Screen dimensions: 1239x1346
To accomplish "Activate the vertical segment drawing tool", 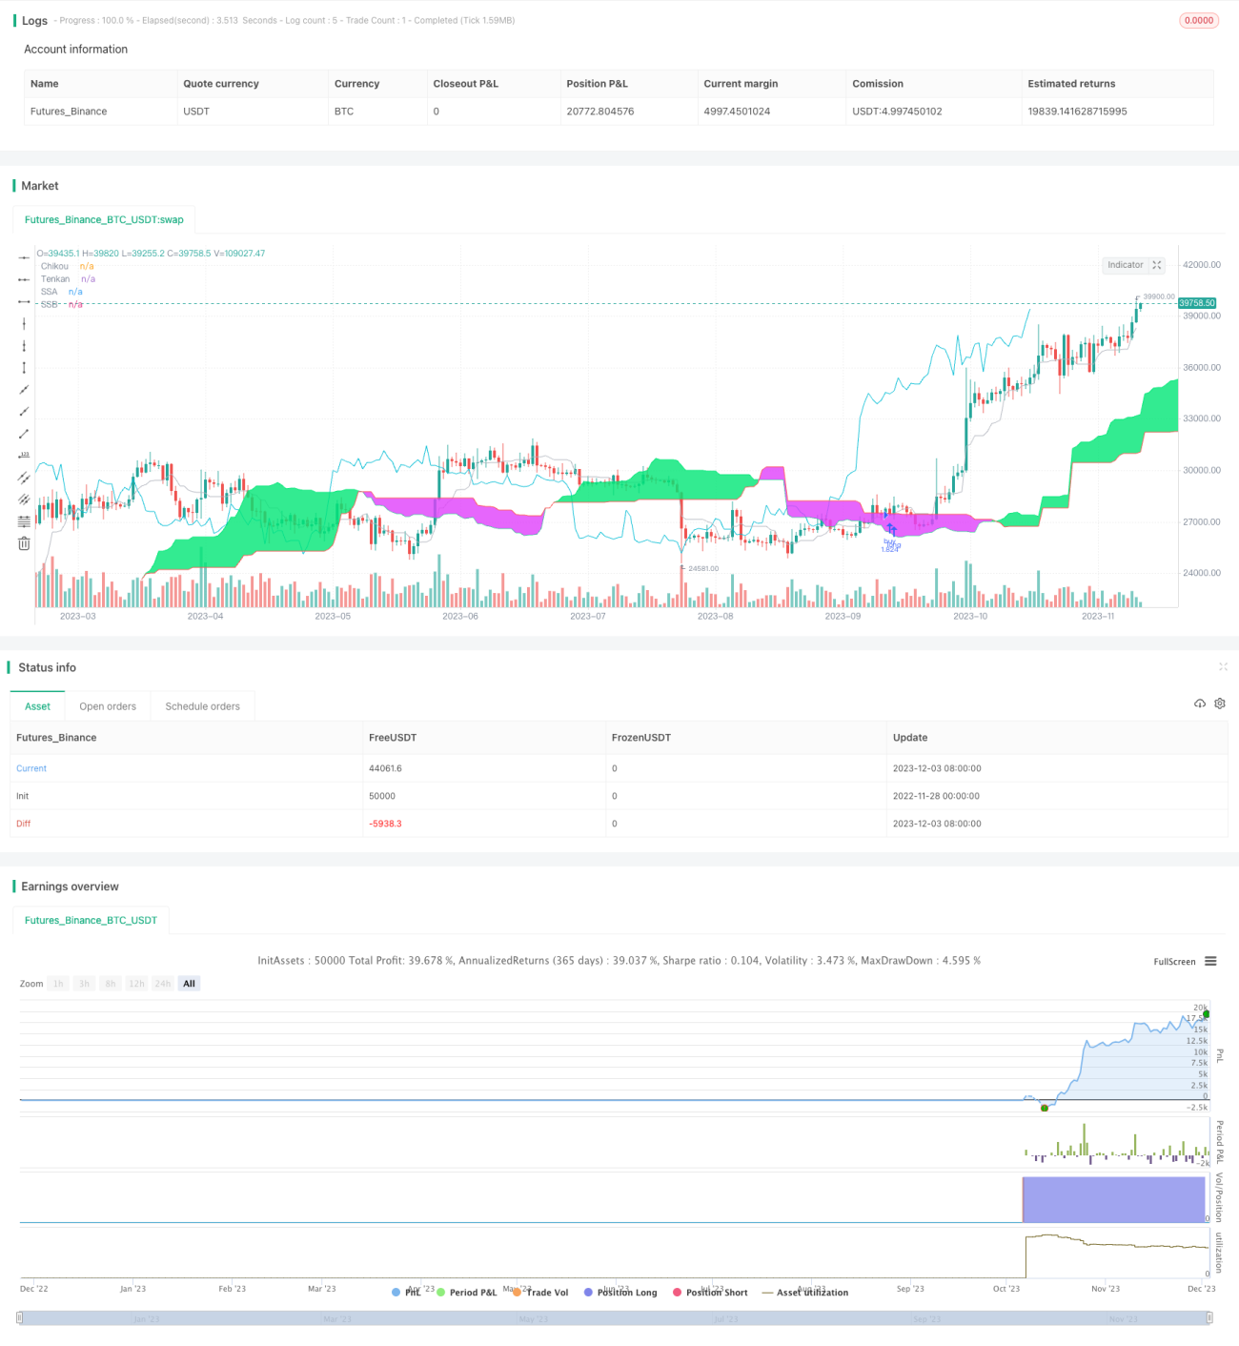I will pos(24,367).
